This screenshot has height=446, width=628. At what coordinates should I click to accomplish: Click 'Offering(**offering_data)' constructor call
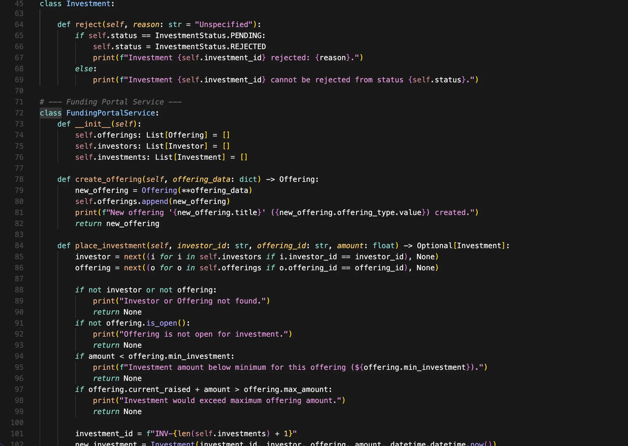coord(197,190)
